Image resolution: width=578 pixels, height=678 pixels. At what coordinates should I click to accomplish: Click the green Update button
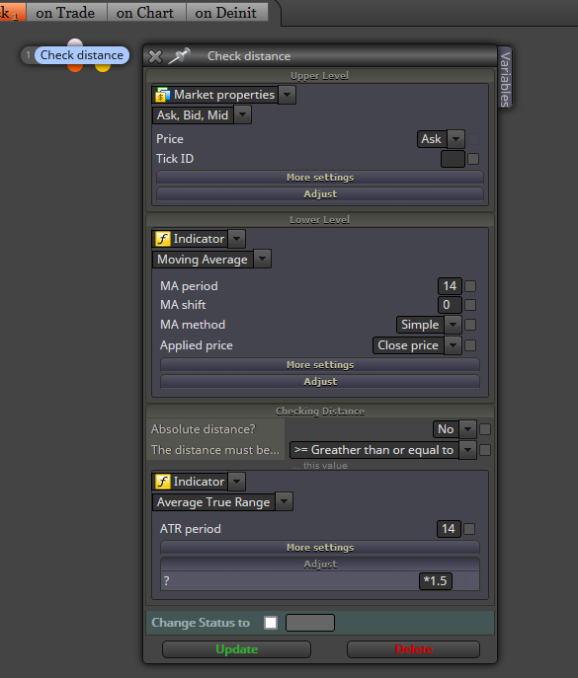(236, 649)
